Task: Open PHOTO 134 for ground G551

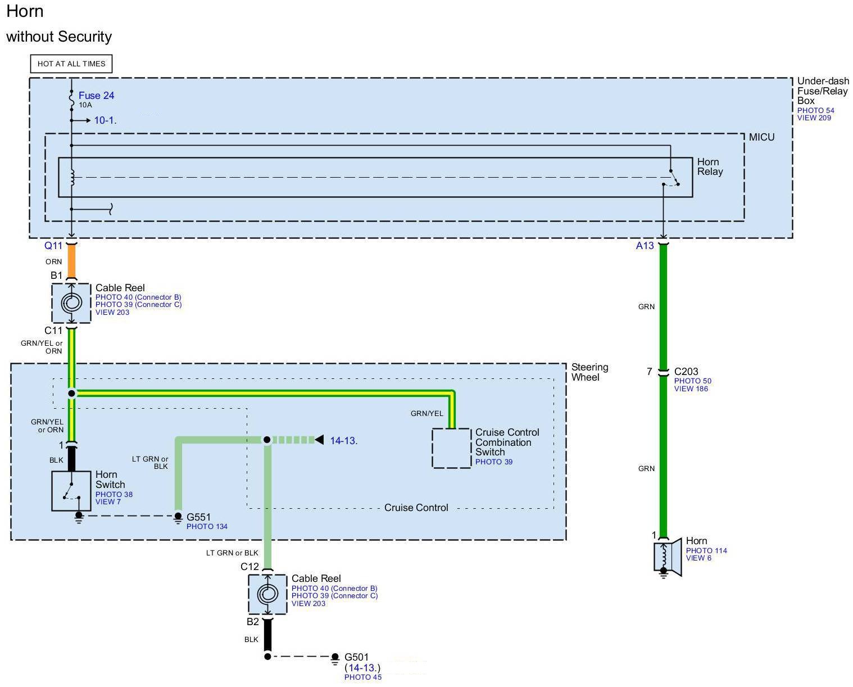Action: [207, 526]
